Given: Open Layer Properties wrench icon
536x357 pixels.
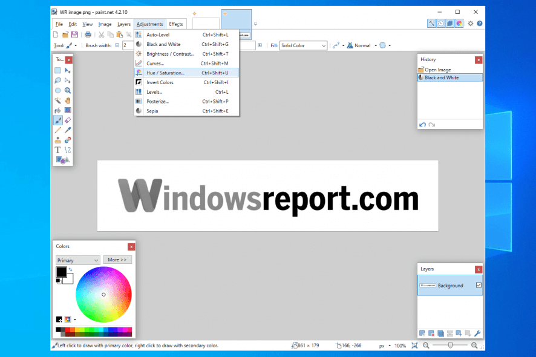Looking at the screenshot, I should (477, 333).
